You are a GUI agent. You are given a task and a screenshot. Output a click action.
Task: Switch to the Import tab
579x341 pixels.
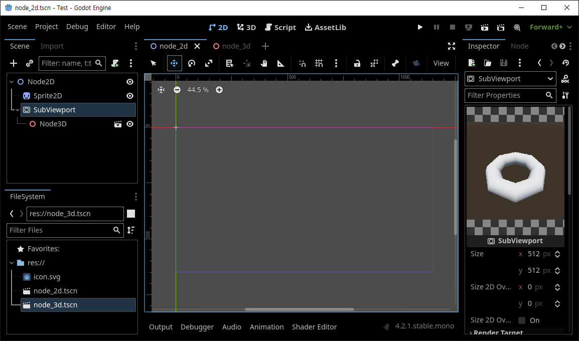pos(52,46)
